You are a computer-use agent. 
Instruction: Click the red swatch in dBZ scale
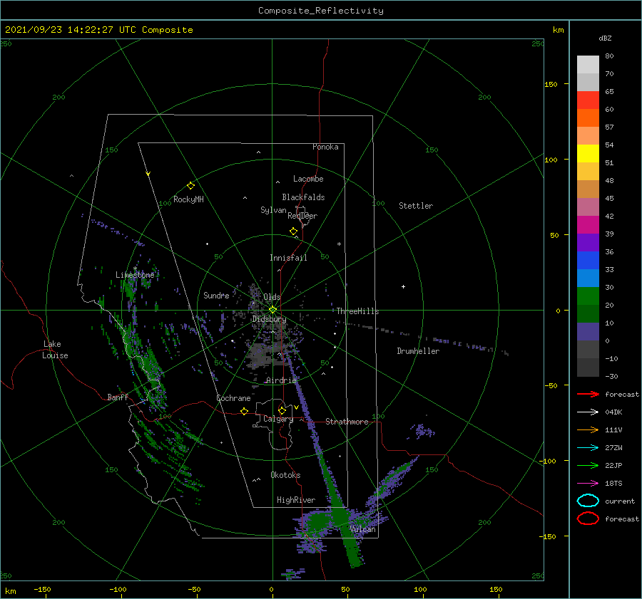click(588, 100)
